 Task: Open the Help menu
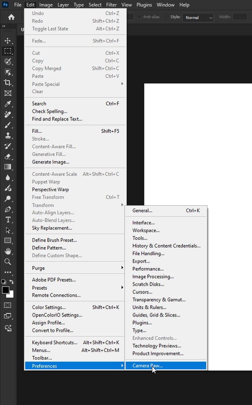pyautogui.click(x=184, y=4)
